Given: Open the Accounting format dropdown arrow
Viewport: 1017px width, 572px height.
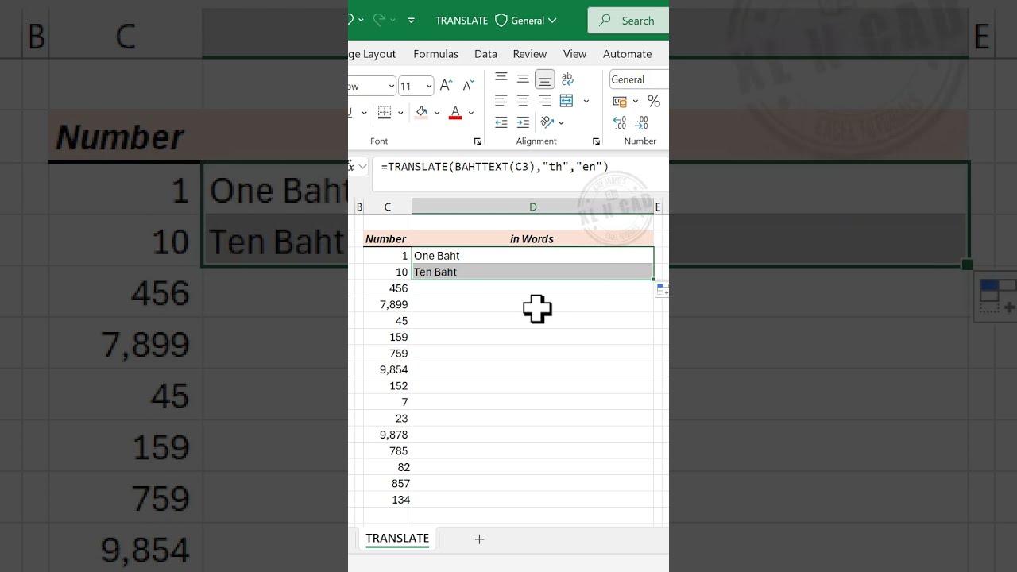Looking at the screenshot, I should click(635, 101).
